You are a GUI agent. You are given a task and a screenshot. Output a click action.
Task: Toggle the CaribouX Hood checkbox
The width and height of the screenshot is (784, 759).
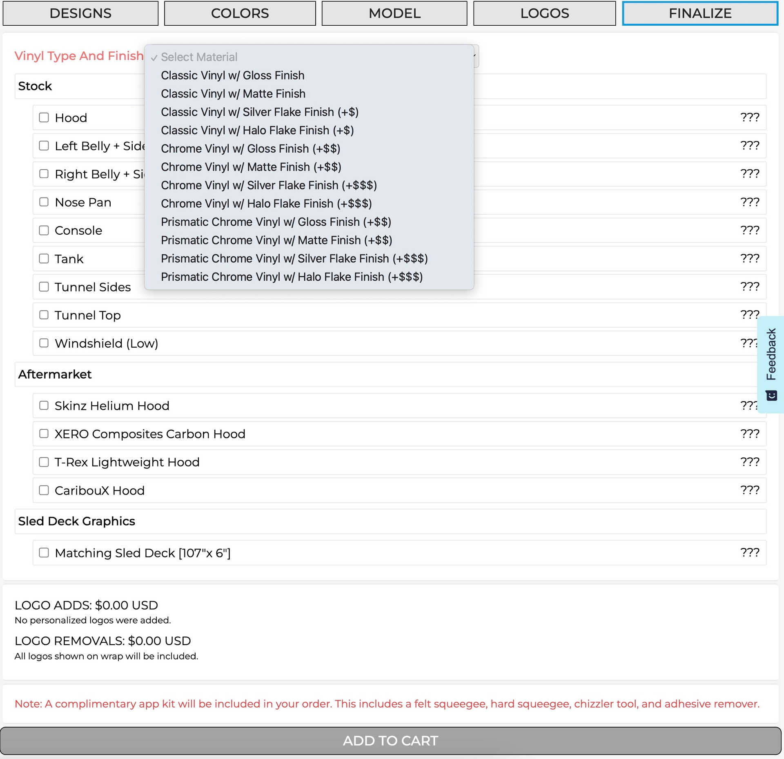tap(44, 490)
